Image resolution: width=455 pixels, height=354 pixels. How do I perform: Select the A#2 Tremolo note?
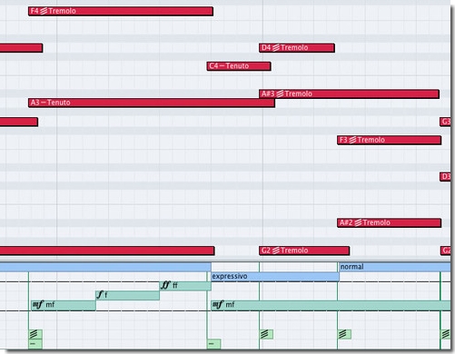point(389,223)
